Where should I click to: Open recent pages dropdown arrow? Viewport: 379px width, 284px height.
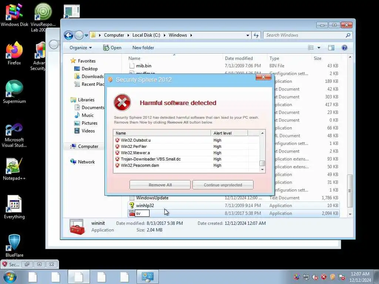86,35
